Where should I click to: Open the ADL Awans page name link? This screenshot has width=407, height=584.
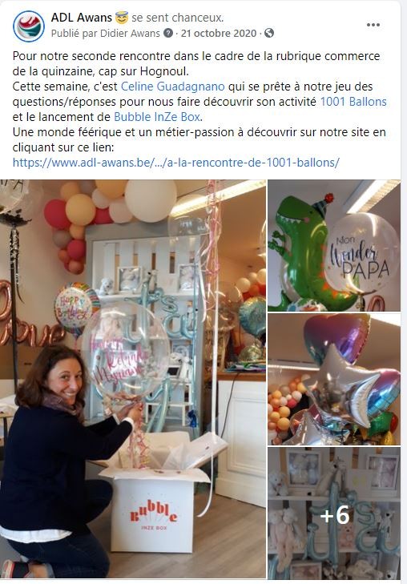[x=81, y=18]
